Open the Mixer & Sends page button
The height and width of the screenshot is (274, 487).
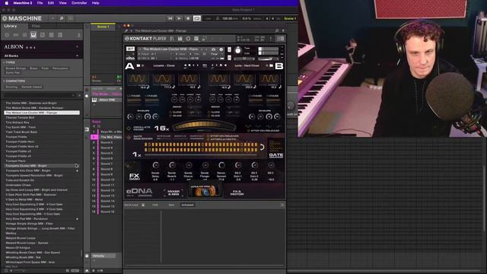tap(173, 193)
